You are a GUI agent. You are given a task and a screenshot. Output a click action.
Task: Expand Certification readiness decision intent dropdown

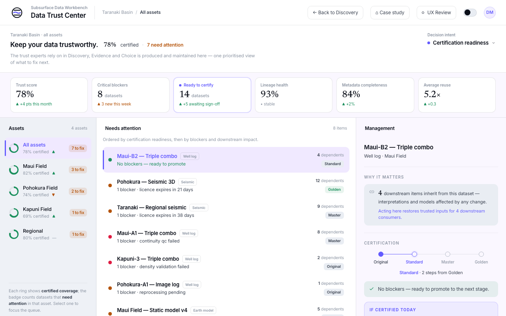(x=461, y=43)
